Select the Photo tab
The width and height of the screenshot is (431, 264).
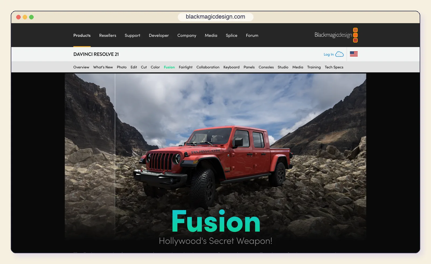pos(121,67)
